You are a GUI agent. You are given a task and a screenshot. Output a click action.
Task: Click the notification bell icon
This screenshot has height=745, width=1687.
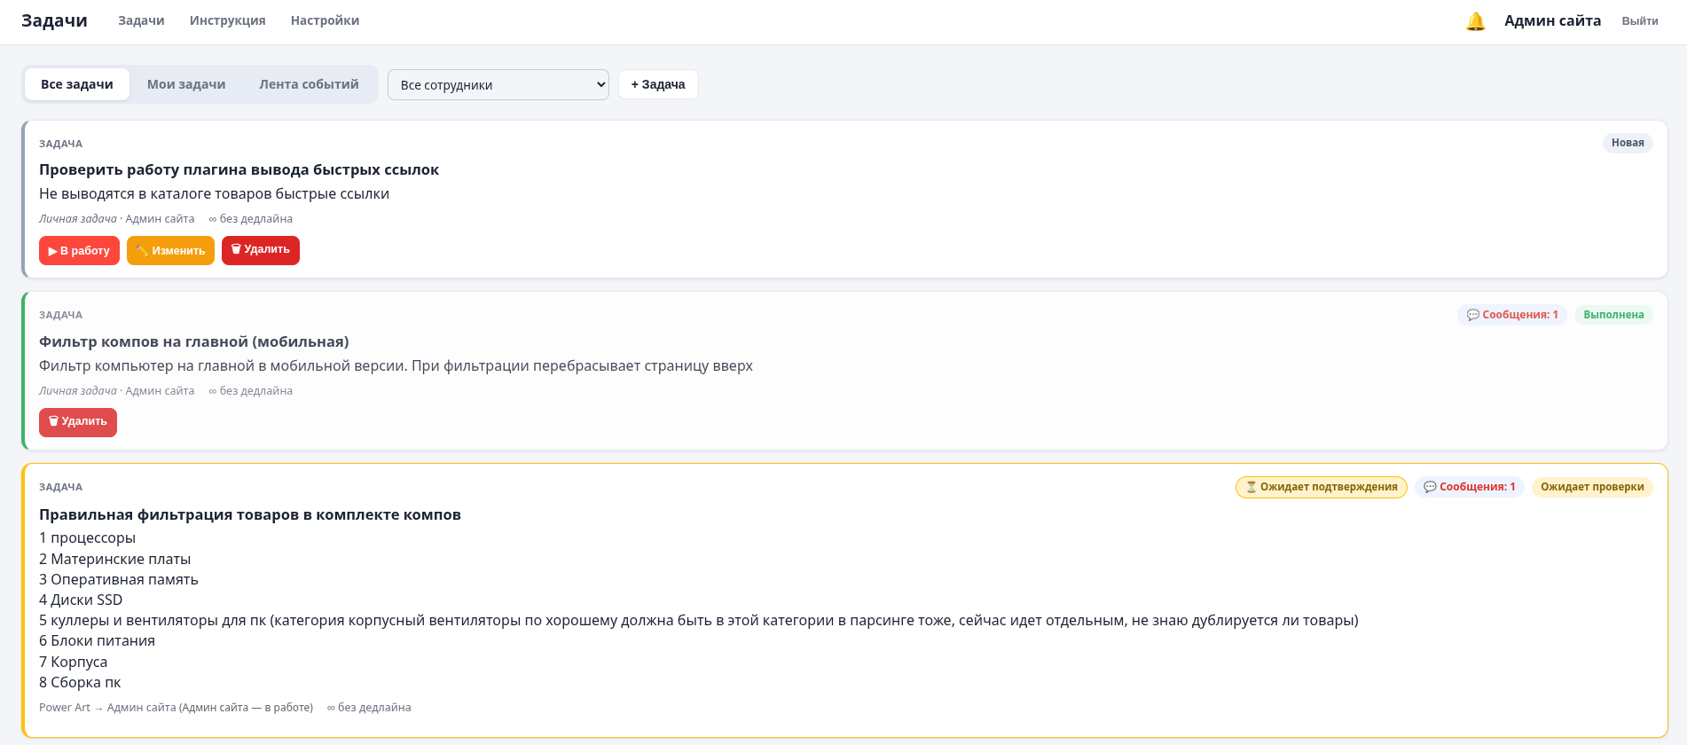(1475, 21)
